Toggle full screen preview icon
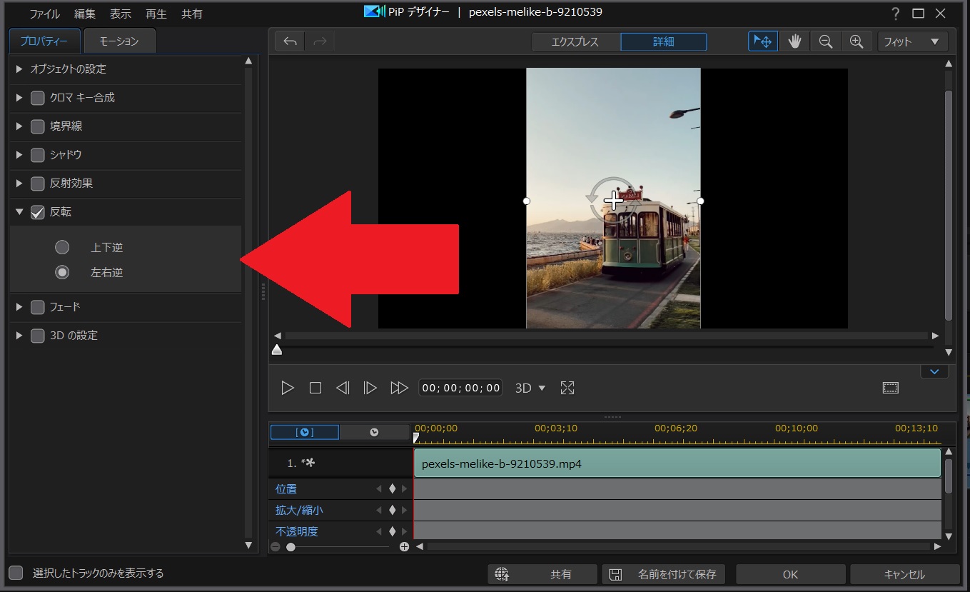The width and height of the screenshot is (970, 592). pos(567,388)
